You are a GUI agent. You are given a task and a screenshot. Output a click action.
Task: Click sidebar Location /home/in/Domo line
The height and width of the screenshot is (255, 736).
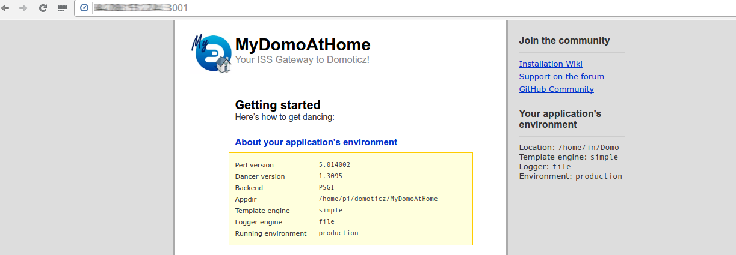569,148
